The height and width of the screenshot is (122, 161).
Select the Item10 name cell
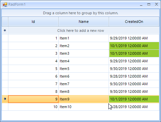[x=84, y=107]
